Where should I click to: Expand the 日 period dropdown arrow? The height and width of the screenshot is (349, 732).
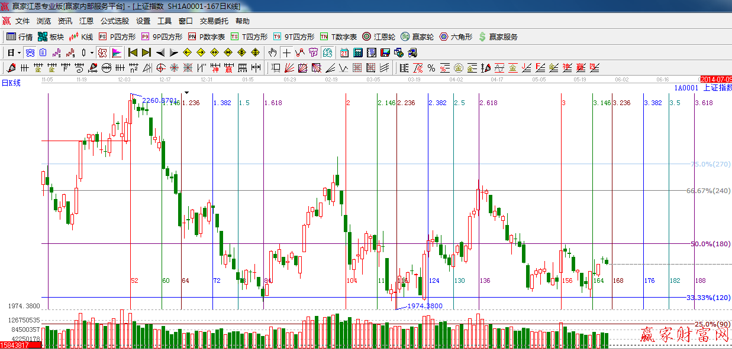[20, 53]
